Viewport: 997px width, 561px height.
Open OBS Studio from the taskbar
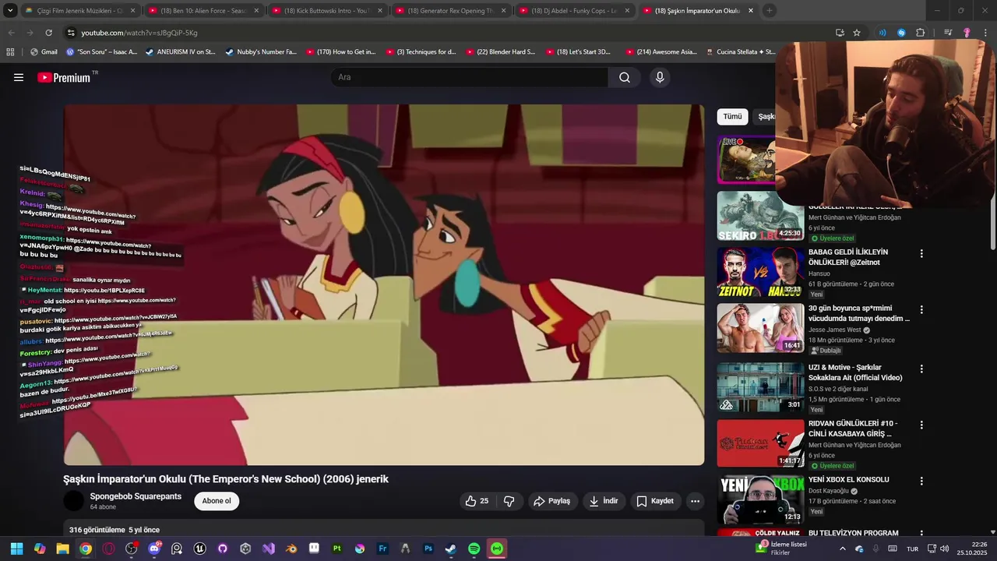click(131, 549)
